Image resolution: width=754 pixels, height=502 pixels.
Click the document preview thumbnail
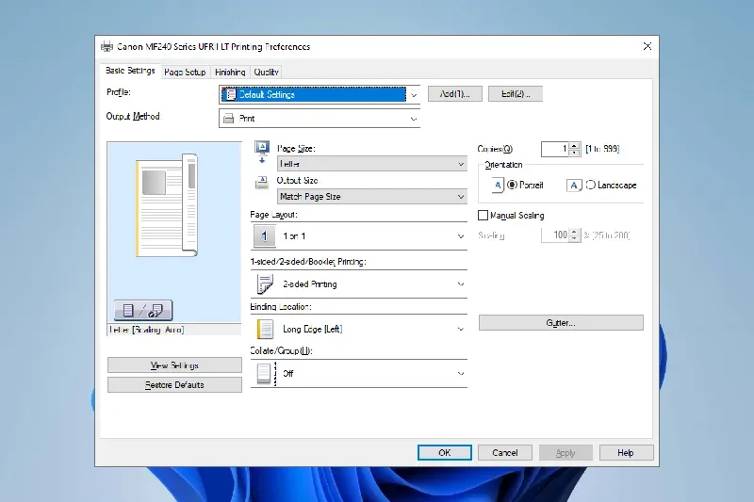pyautogui.click(x=167, y=205)
